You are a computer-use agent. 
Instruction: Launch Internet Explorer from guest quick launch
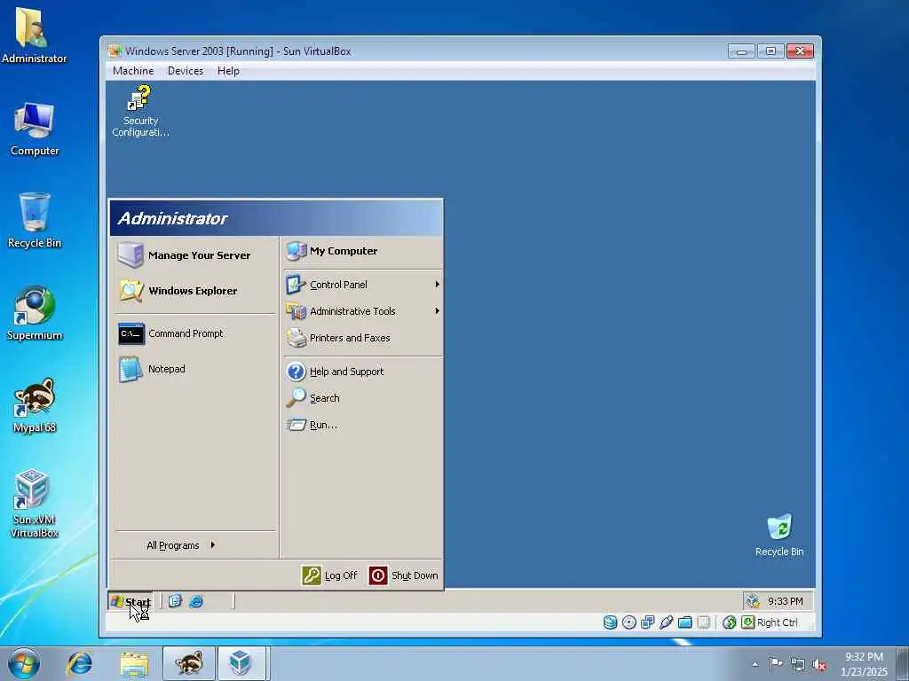[196, 601]
